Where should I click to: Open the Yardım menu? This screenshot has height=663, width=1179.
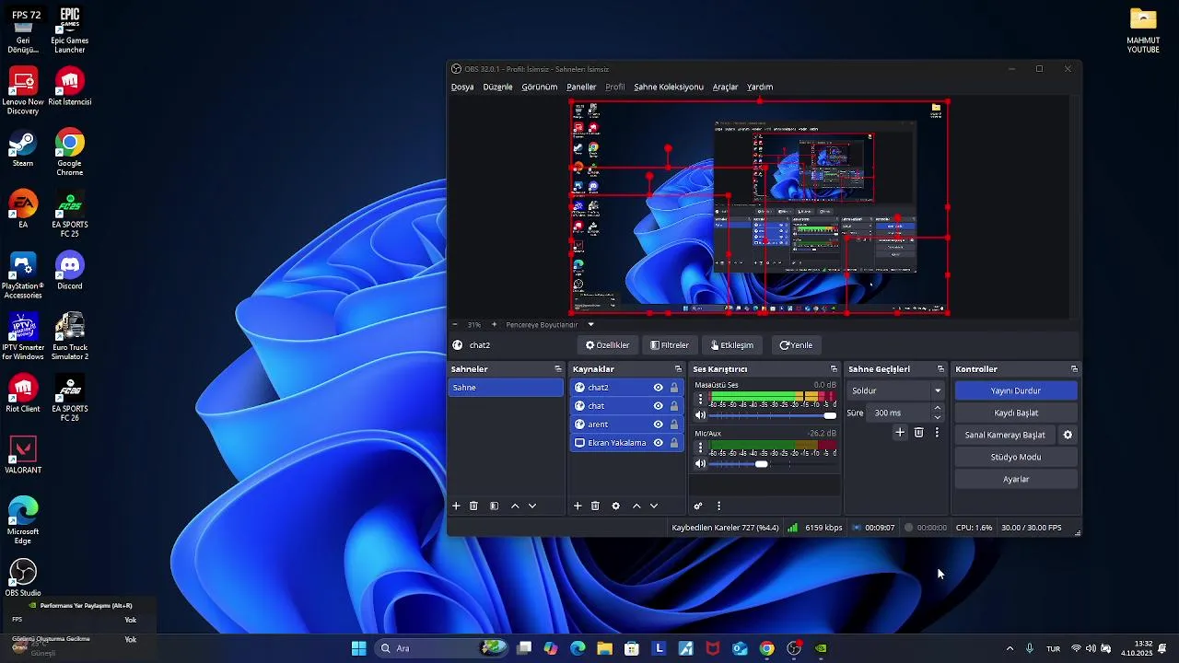coord(760,87)
